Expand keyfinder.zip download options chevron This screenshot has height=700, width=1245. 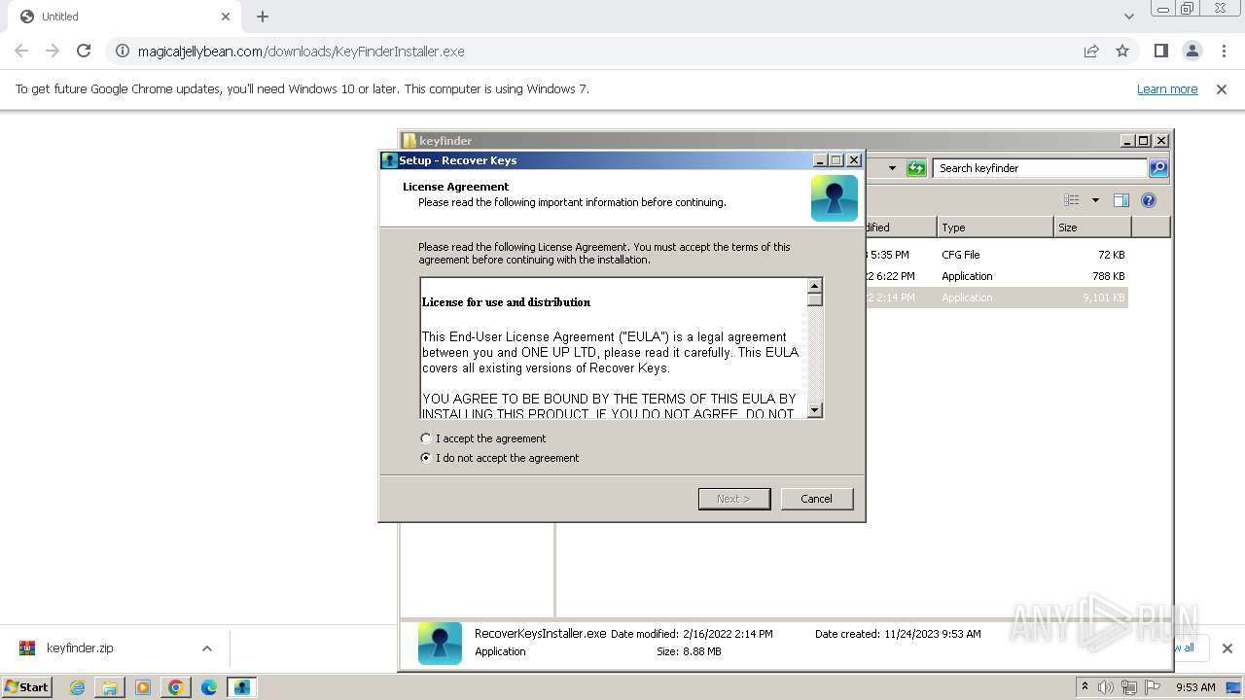pyautogui.click(x=207, y=648)
